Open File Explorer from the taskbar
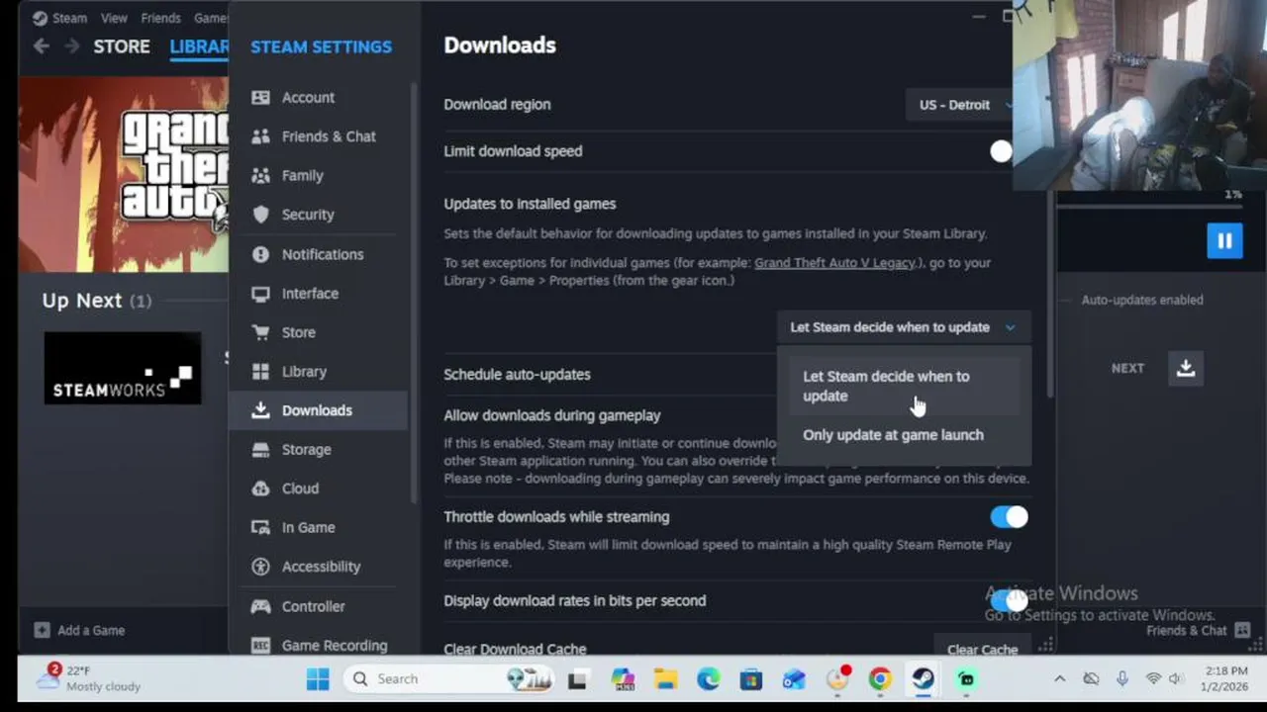Screen dimensions: 1267x712 [x=665, y=678]
